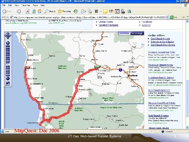The width and height of the screenshot is (189, 142).
Task: Go to Home page via house icon
Action: coord(40,11)
